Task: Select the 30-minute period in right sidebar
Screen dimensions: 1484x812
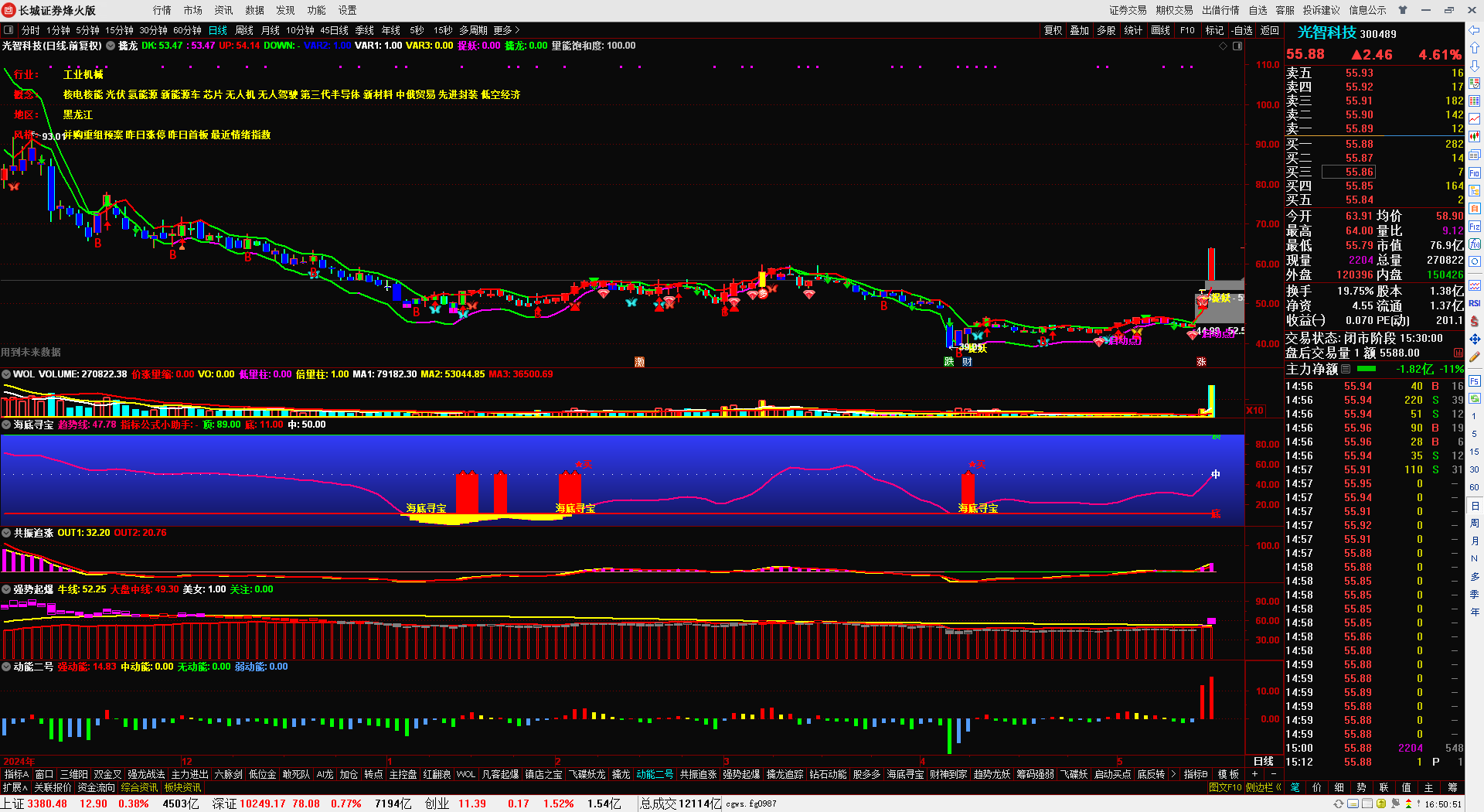Action: (1475, 469)
